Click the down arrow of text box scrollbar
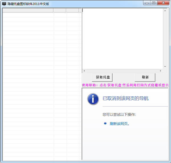The image size is (171, 163). click(x=165, y=66)
